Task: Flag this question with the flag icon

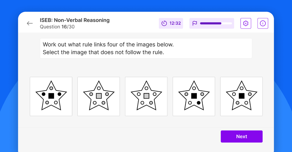Action: coord(195,24)
